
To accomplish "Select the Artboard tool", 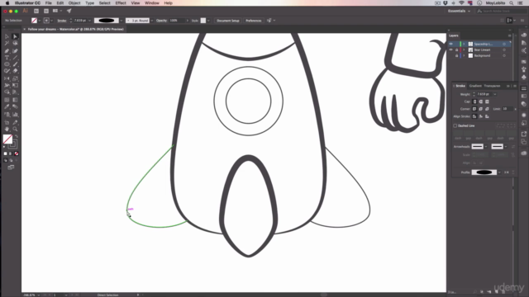I will 7,123.
